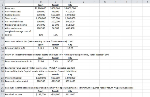The width and height of the screenshot is (150, 97).
Task: Click current liabilities value 500,000
Action: (70, 22)
